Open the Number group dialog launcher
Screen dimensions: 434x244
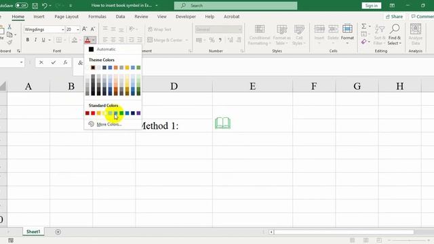(x=242, y=51)
